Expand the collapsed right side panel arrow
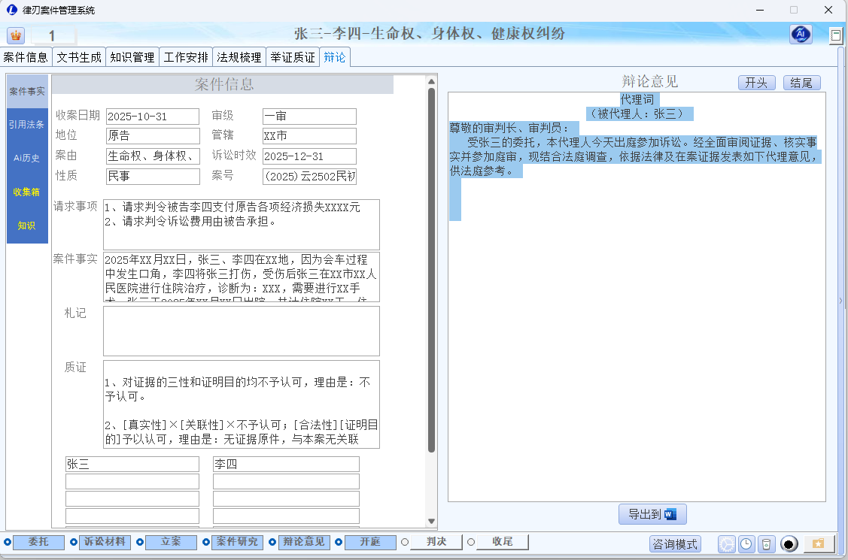This screenshot has width=848, height=560. click(841, 301)
